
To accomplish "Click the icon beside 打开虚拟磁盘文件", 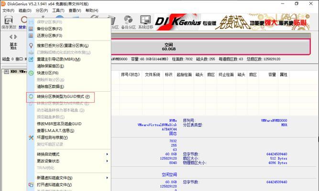I will point(31,185).
